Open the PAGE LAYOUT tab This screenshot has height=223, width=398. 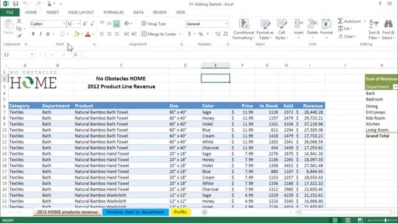pyautogui.click(x=81, y=12)
